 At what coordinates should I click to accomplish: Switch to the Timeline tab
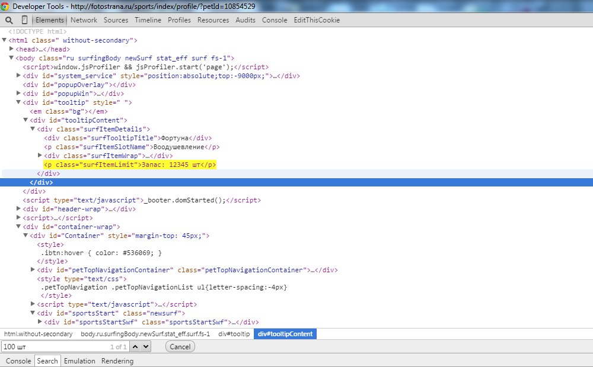pos(148,20)
